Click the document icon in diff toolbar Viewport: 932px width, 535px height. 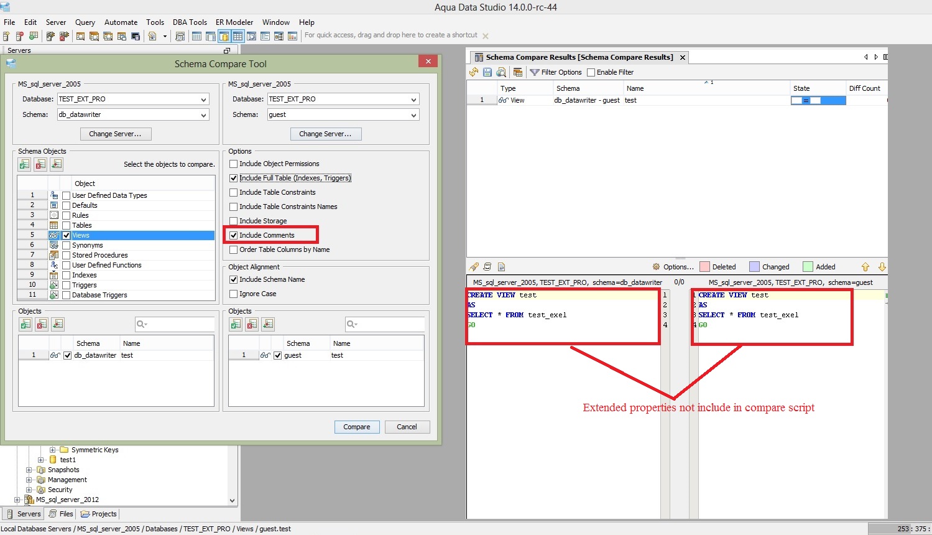coord(501,267)
